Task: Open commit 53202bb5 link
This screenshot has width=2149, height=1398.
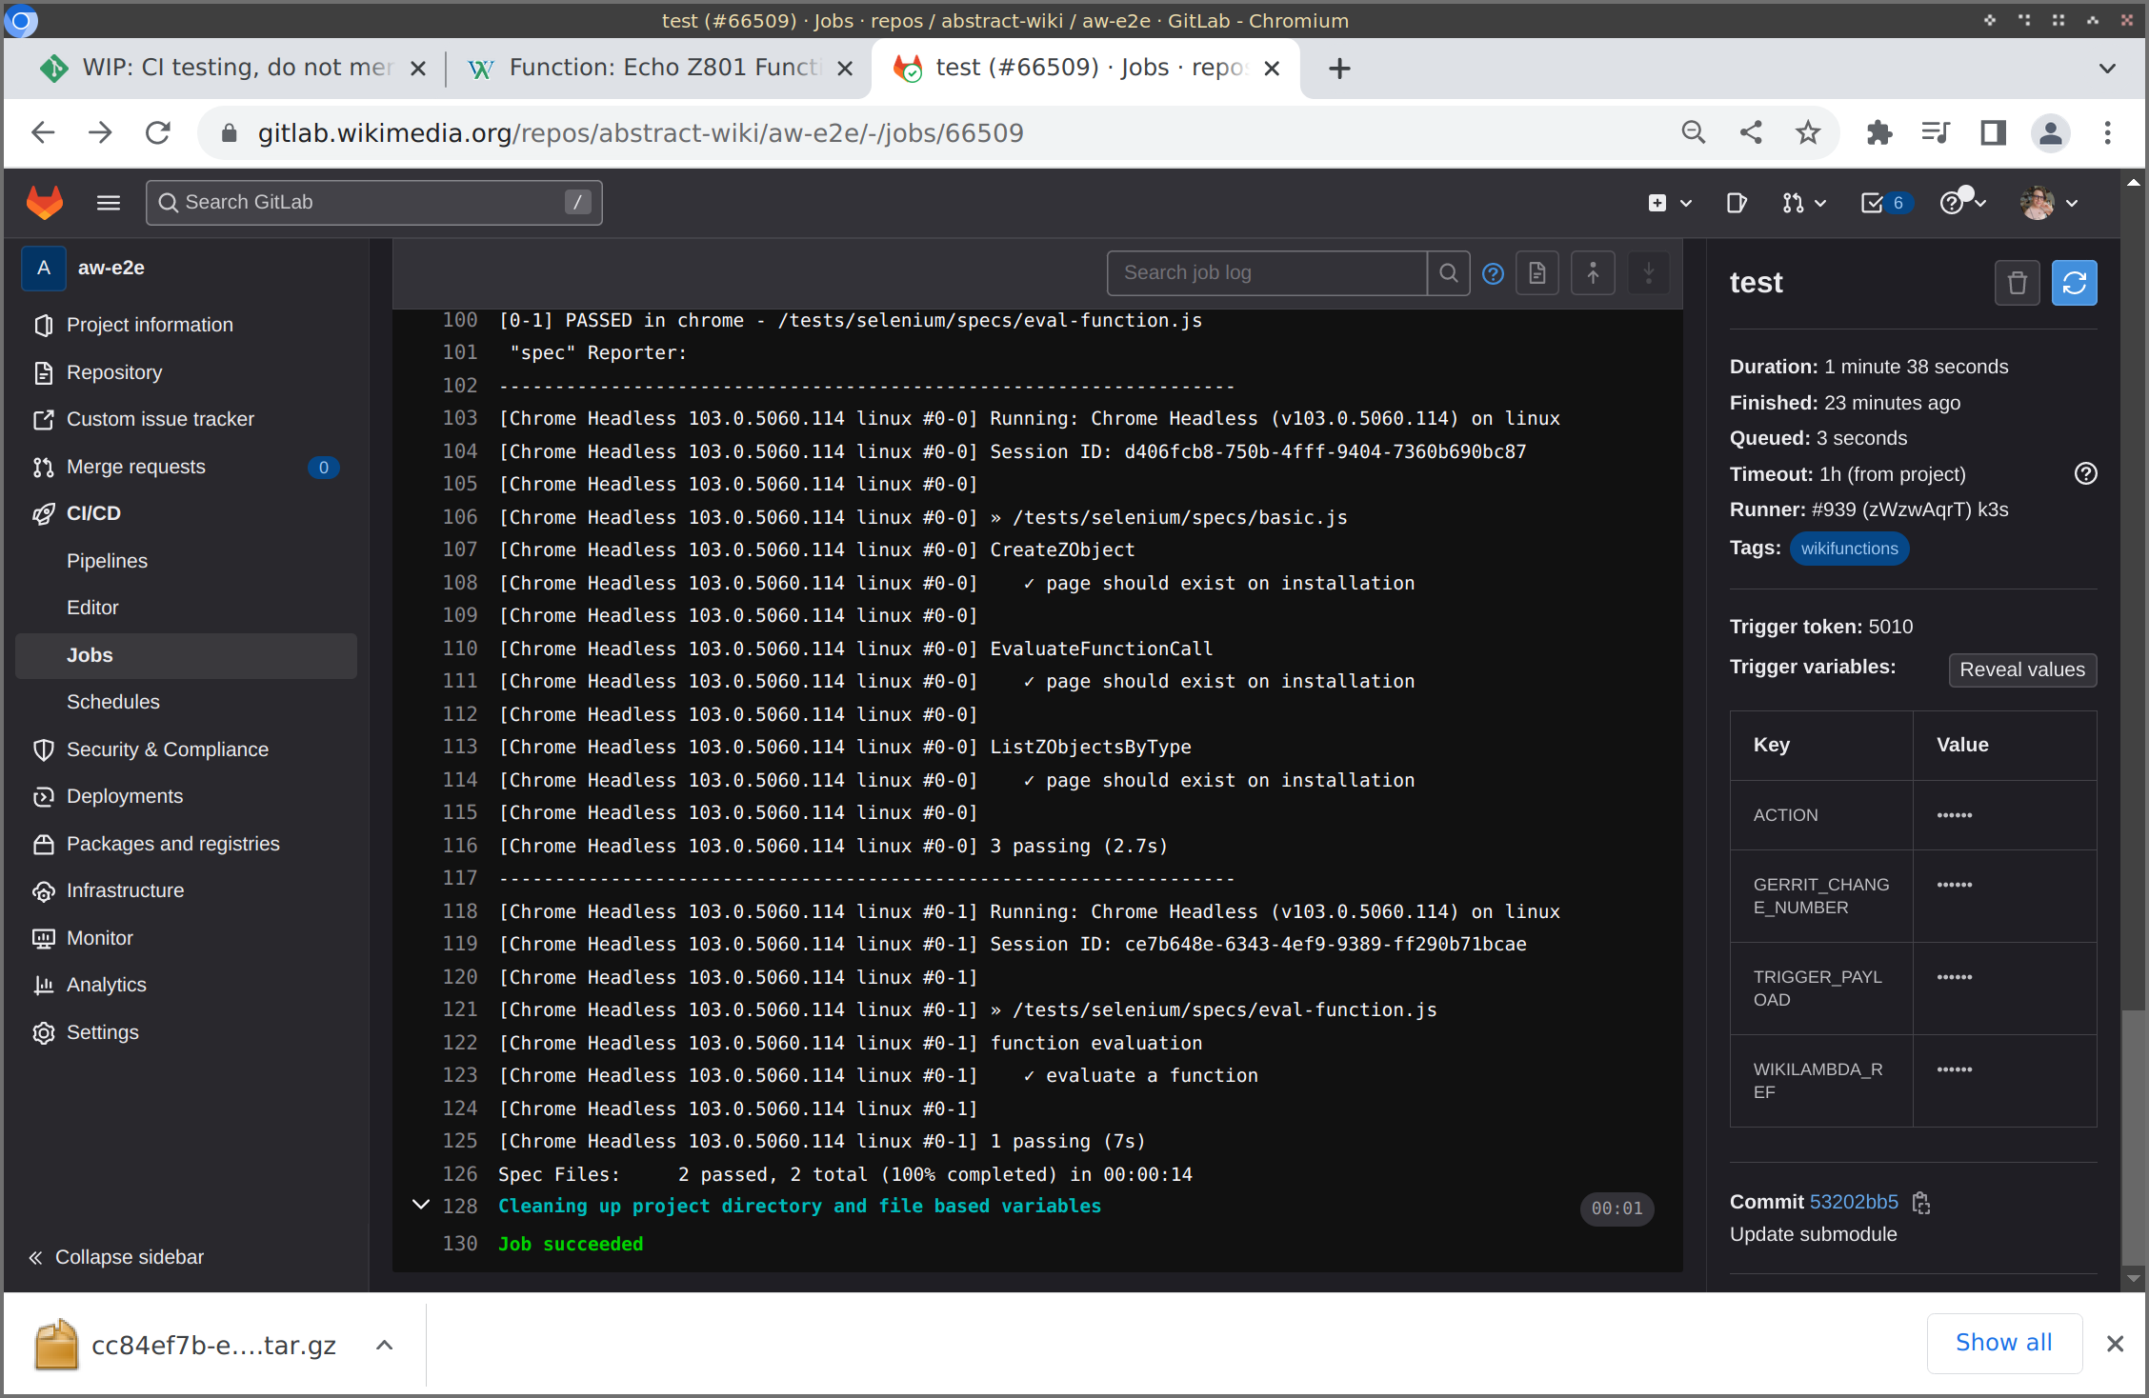Action: [x=1853, y=1202]
